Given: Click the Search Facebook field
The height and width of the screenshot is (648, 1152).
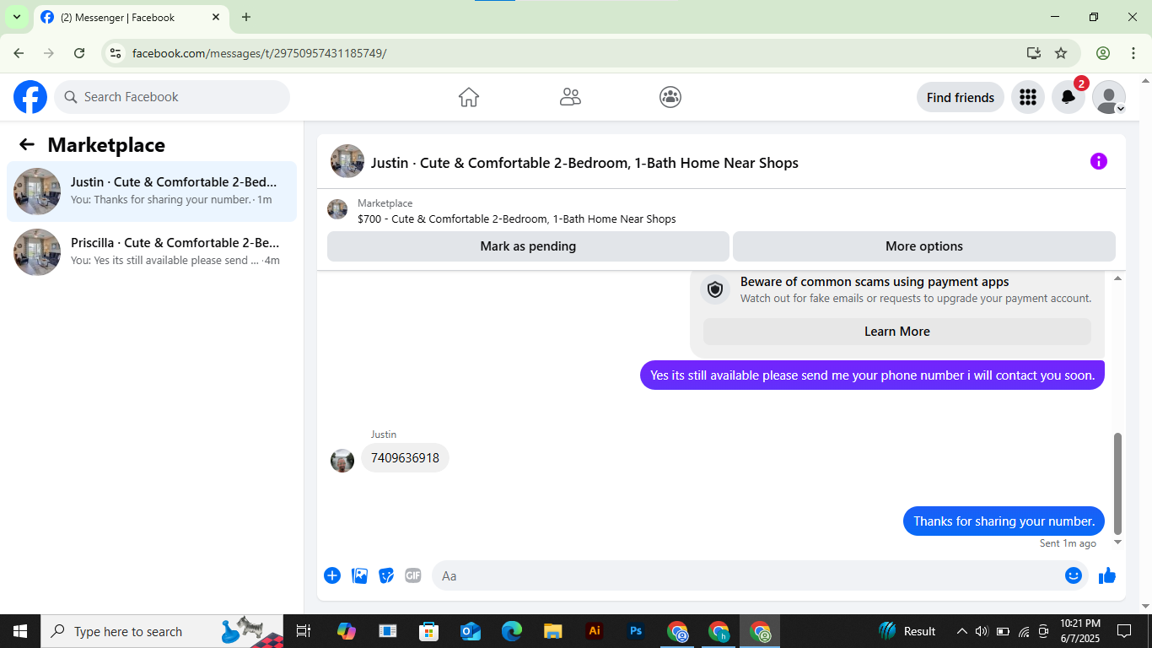Looking at the screenshot, I should 172,97.
